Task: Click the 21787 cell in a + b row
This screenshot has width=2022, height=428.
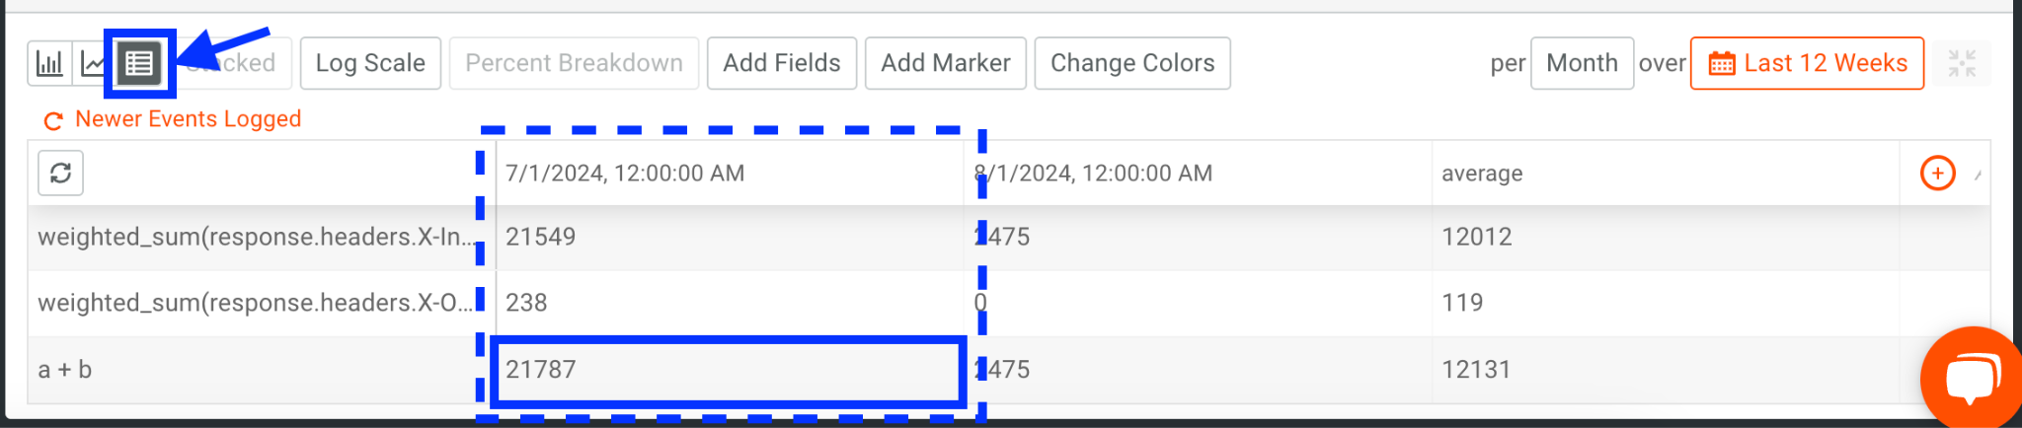Action: click(728, 370)
